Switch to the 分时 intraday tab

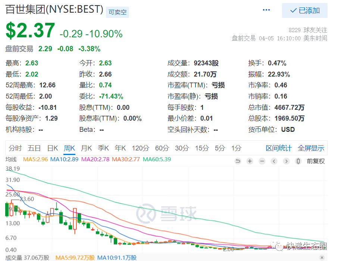point(15,148)
